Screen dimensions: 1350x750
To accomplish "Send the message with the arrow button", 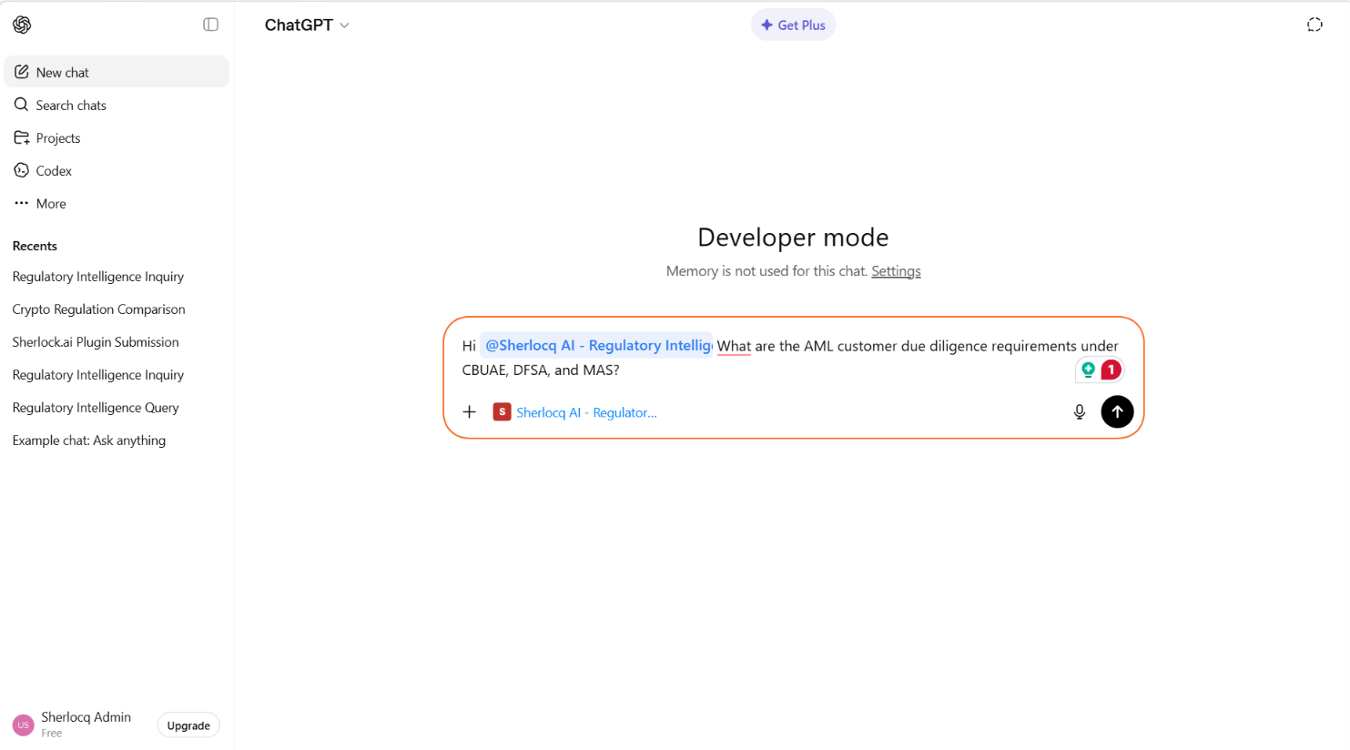I will (1117, 412).
